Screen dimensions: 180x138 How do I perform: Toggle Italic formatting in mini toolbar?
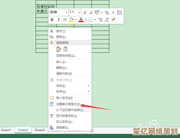tap(59, 20)
